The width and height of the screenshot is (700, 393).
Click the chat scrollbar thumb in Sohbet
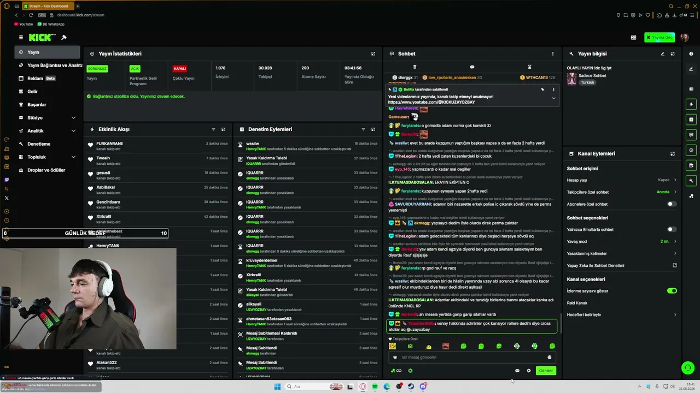coord(560,324)
